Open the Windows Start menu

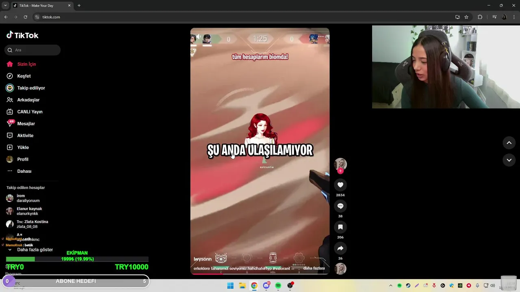click(230, 286)
